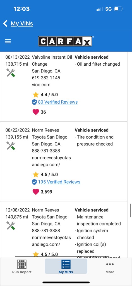Viewport: 132px width, 286px height.
Task: Tap the wrench icon for 12/08/2022 service
Action: tap(11, 226)
